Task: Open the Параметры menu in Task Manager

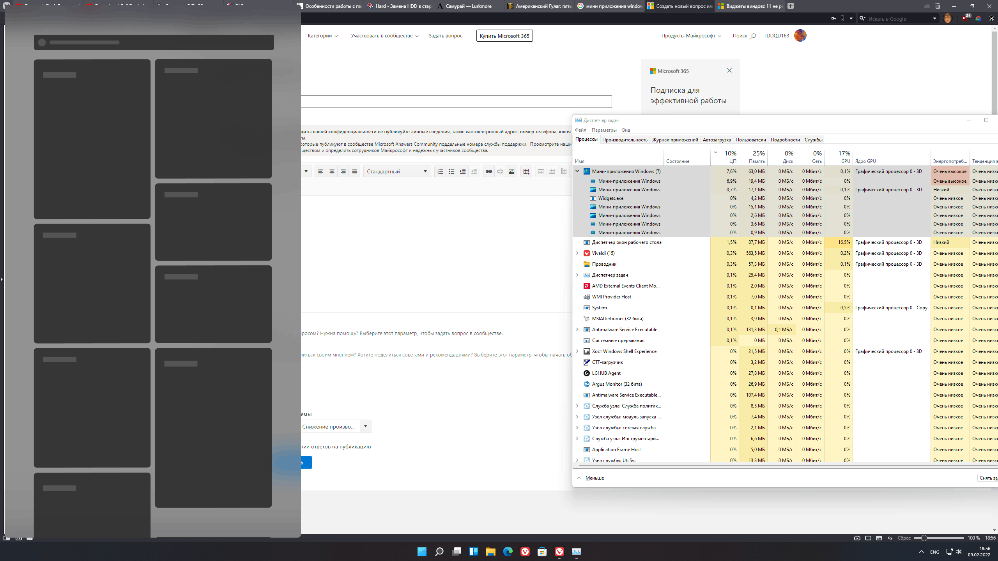Action: point(604,130)
